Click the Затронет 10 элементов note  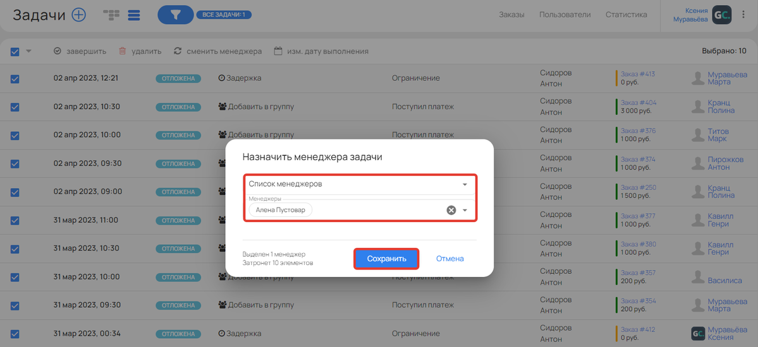pos(278,263)
